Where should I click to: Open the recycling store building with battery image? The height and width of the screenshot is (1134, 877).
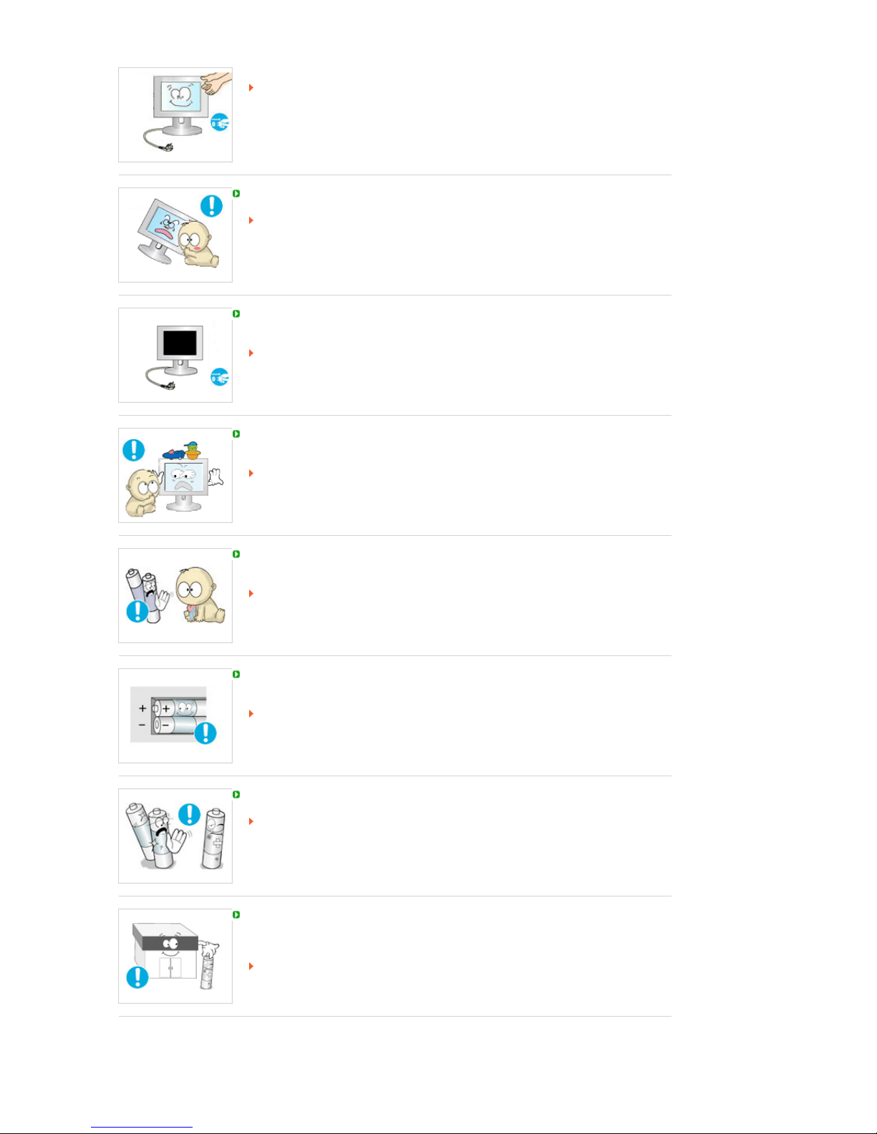pos(175,956)
